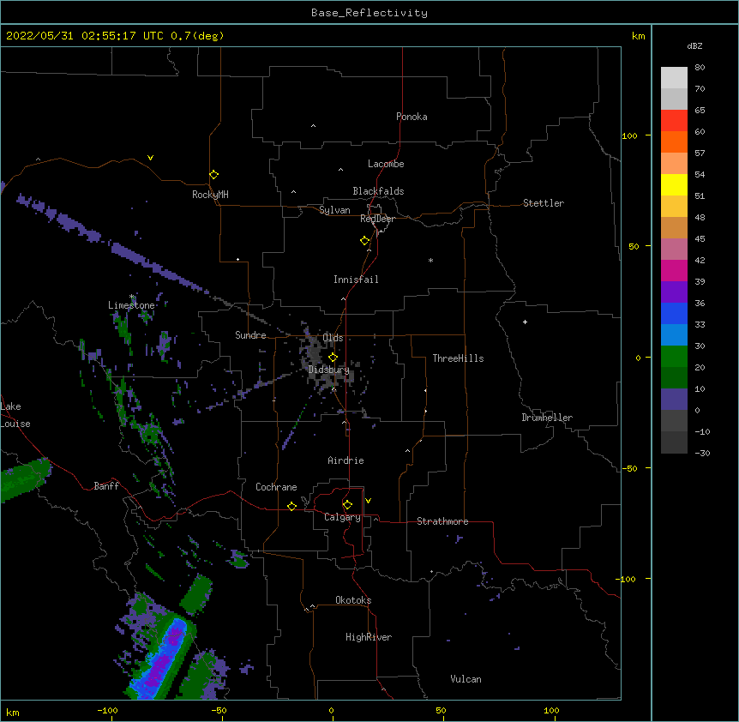Screen dimensions: 739x722
Task: Click the Cochrane label
Action: 276,487
